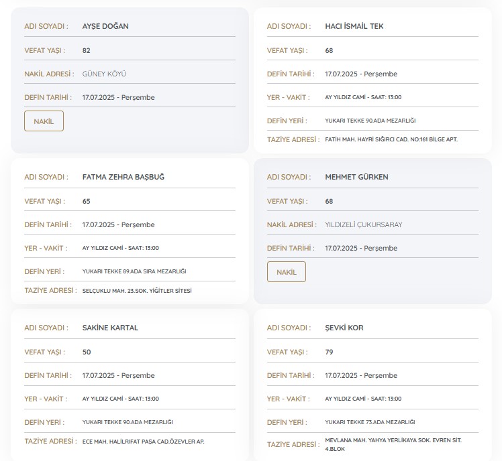Click YUKARI TEKKE 89.ADA SIRA MEZARLIĞI text
Image resolution: width=502 pixels, height=461 pixels.
tap(134, 271)
